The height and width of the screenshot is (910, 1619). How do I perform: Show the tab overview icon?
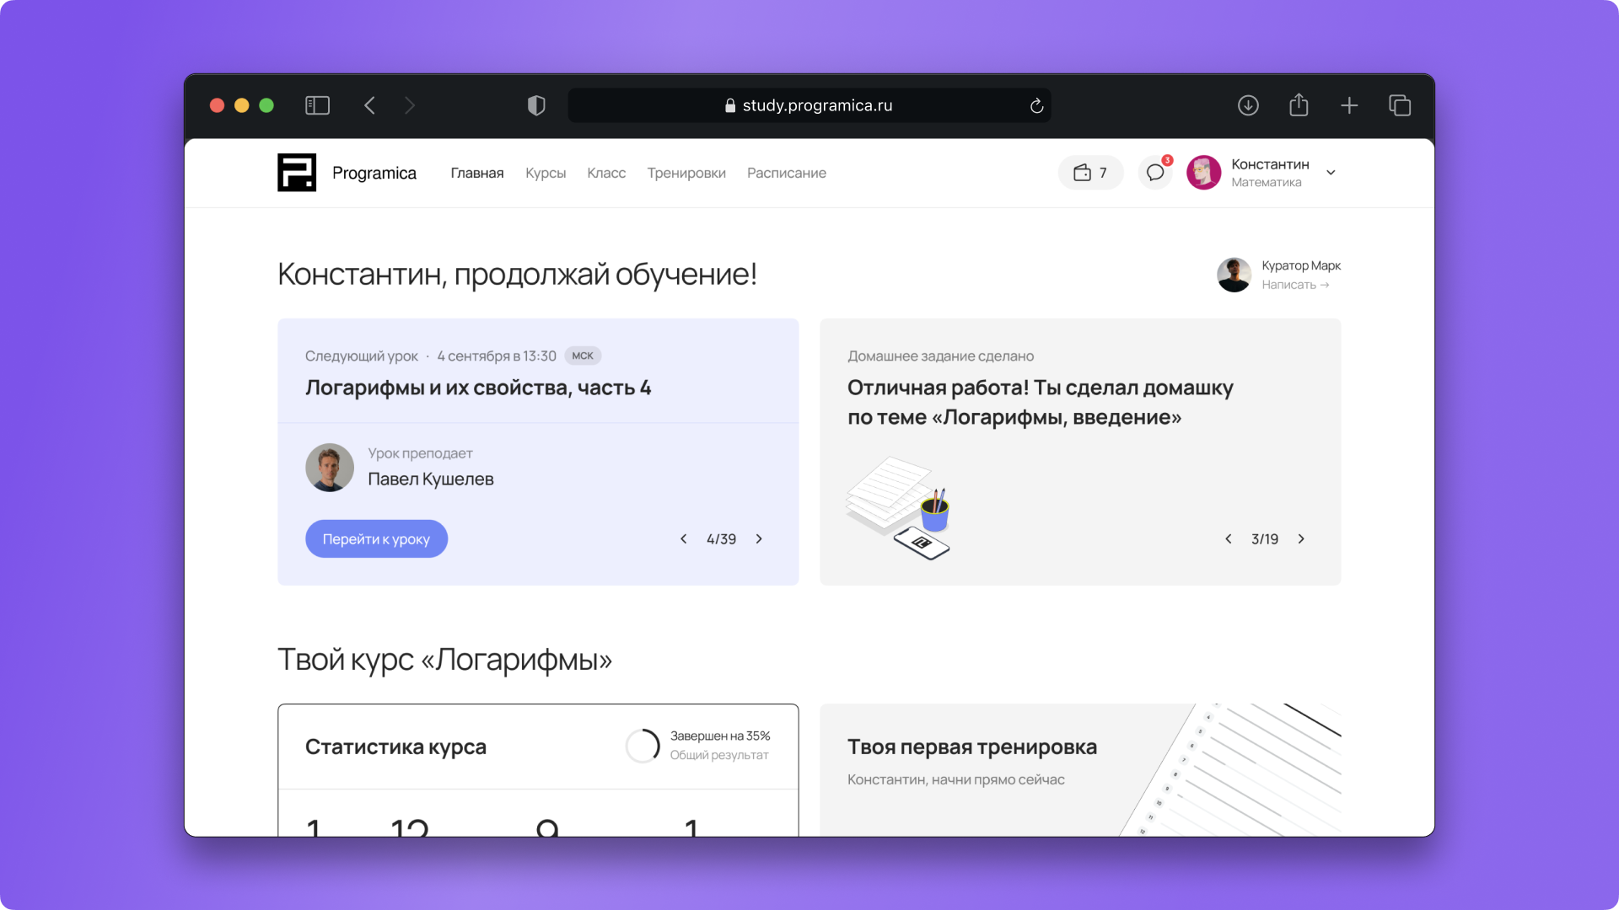click(x=1400, y=105)
